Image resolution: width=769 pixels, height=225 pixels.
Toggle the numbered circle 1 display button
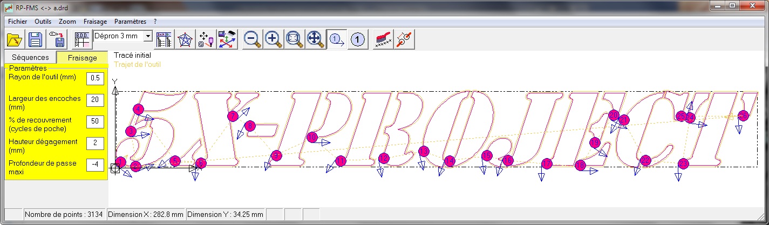click(x=358, y=39)
